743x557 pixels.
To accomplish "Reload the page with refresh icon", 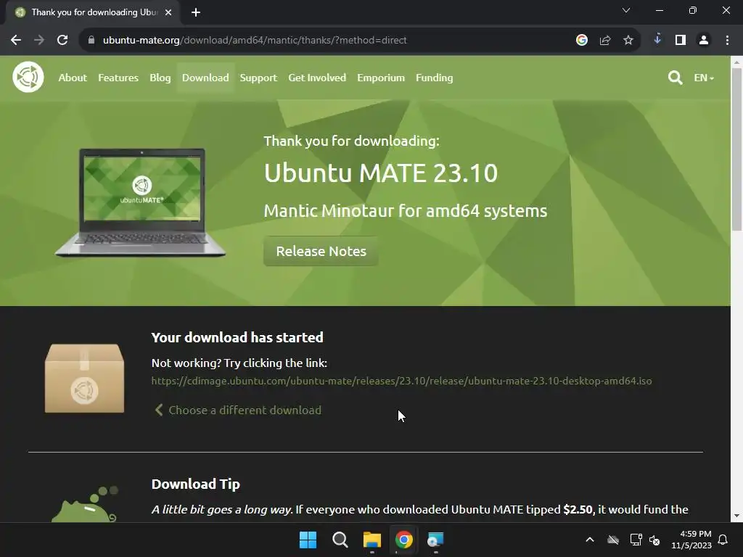I will click(62, 41).
